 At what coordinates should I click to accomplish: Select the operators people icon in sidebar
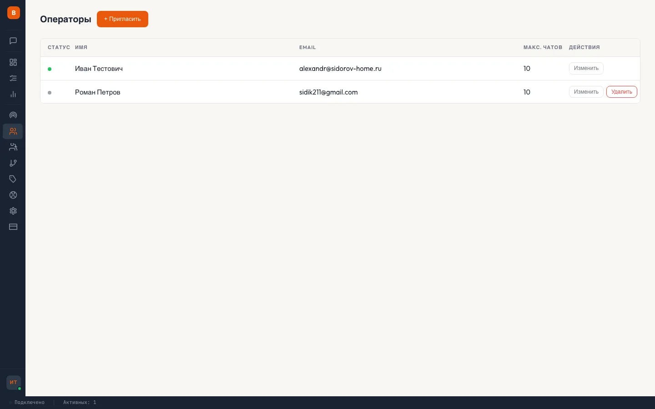pos(13,131)
